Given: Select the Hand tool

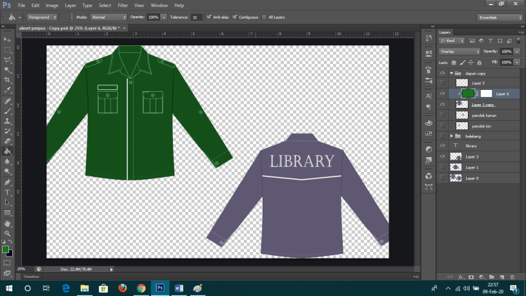Looking at the screenshot, I should click(7, 223).
